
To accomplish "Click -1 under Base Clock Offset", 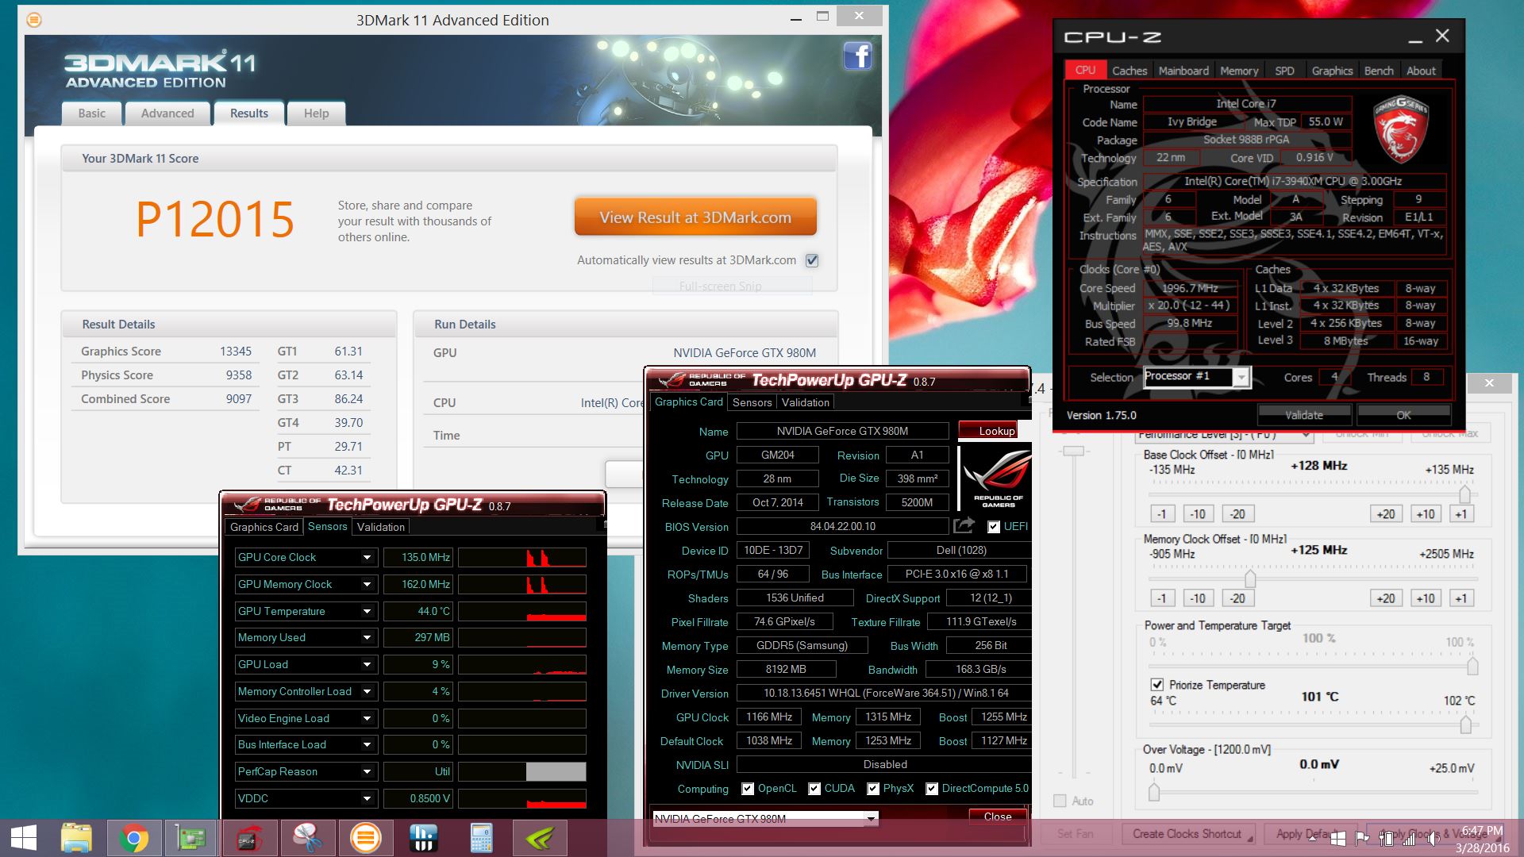I will coord(1162,514).
